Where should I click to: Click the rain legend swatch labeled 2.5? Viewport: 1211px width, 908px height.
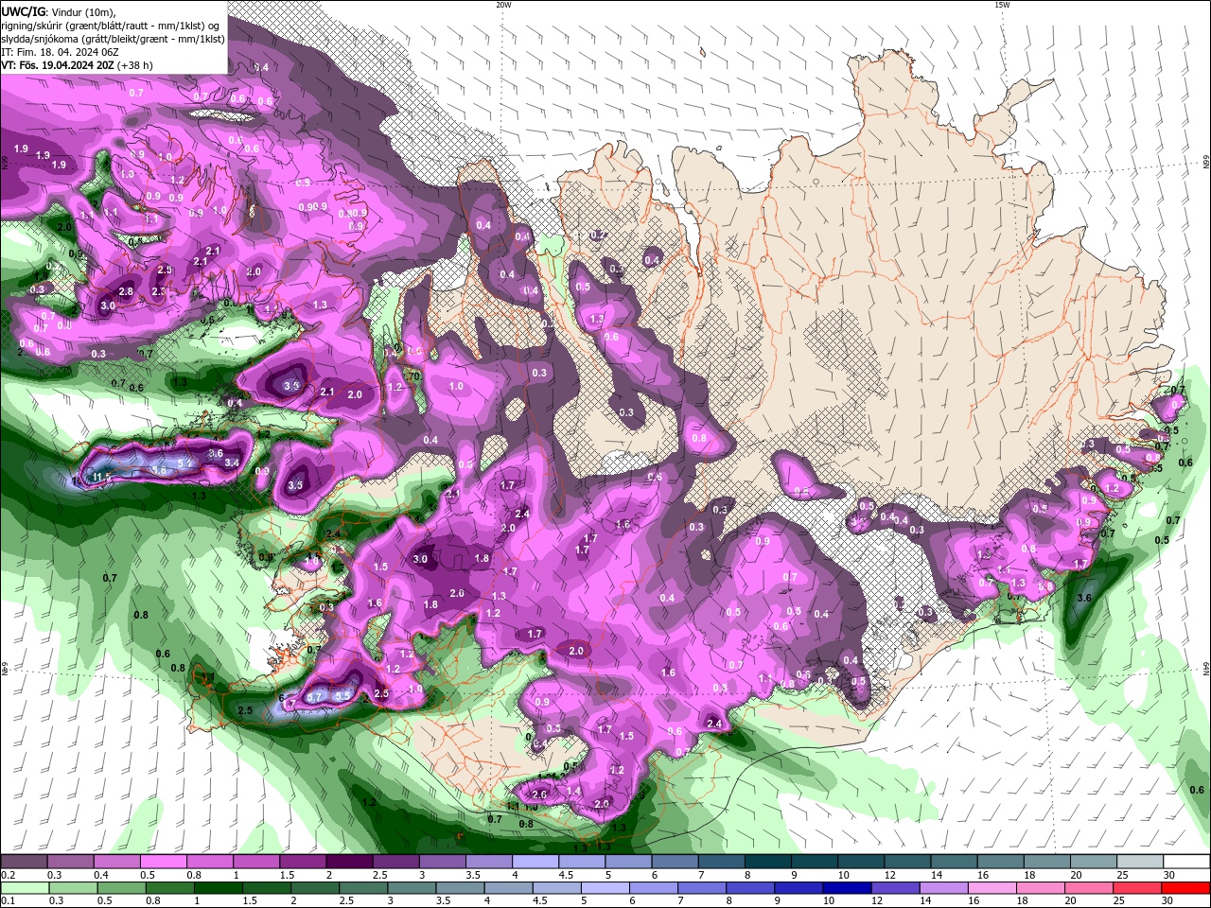click(363, 888)
